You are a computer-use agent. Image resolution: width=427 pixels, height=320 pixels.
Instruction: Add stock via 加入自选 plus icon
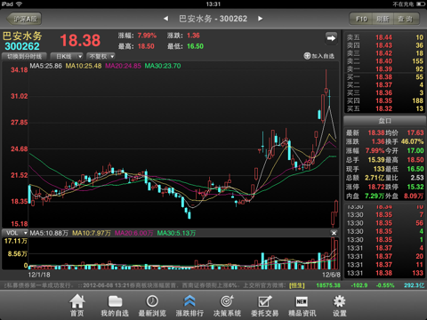click(x=307, y=56)
